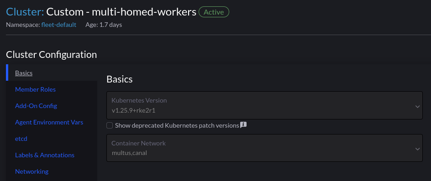431x181 pixels.
Task: Select the Basics tab
Action: pos(24,73)
